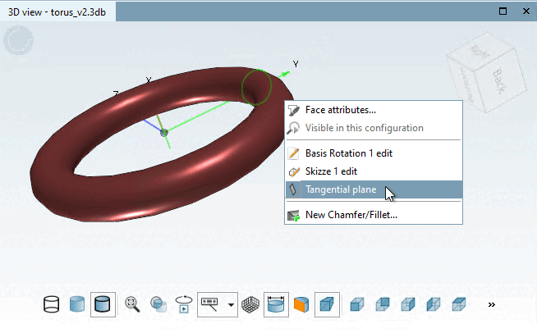Expand the toolbar overflow chevron

tap(492, 304)
